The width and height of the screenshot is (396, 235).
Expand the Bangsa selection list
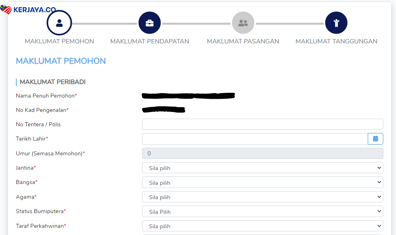pyautogui.click(x=262, y=182)
